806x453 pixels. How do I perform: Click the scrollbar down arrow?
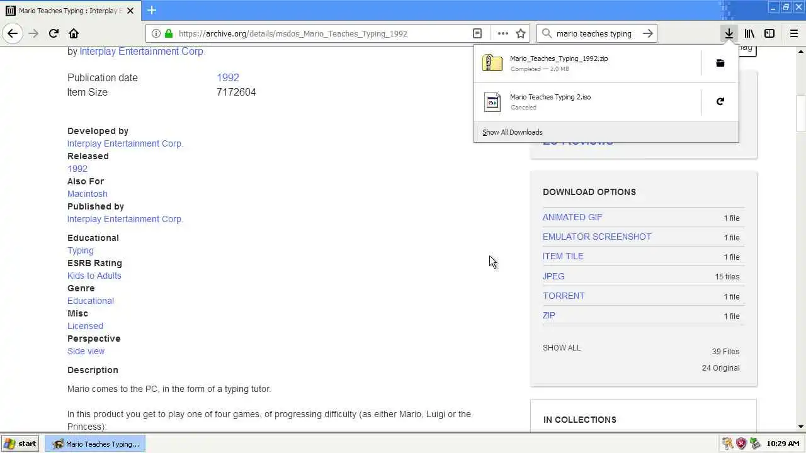point(800,427)
